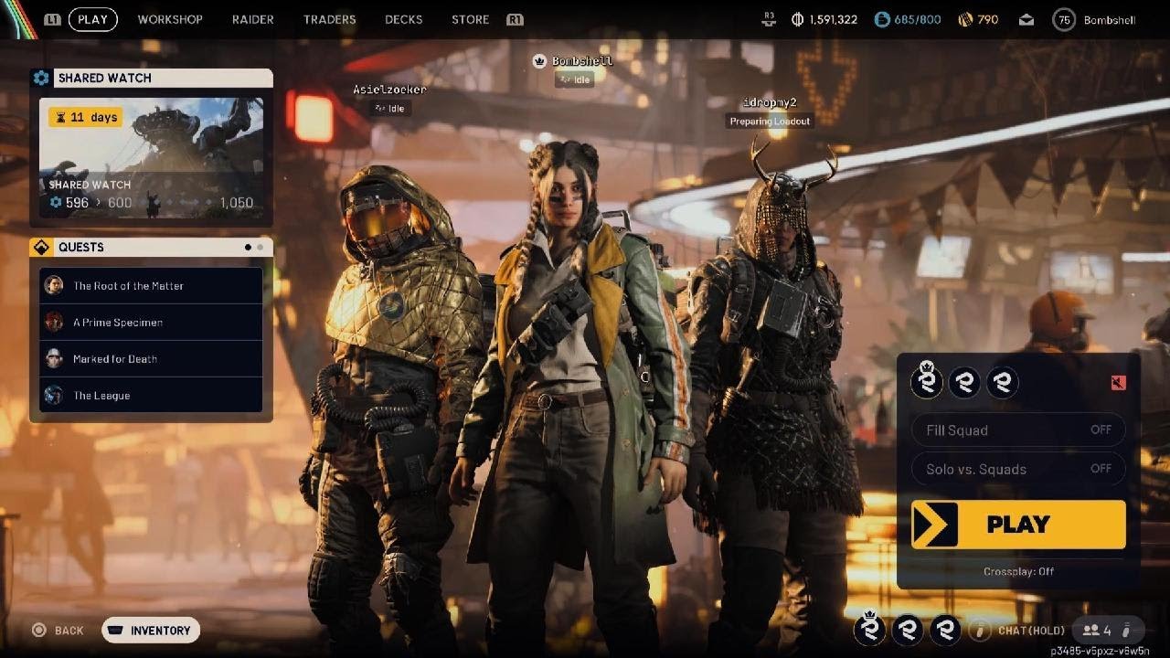Click the level 75 badge circle
The width and height of the screenshot is (1170, 658).
1064,19
